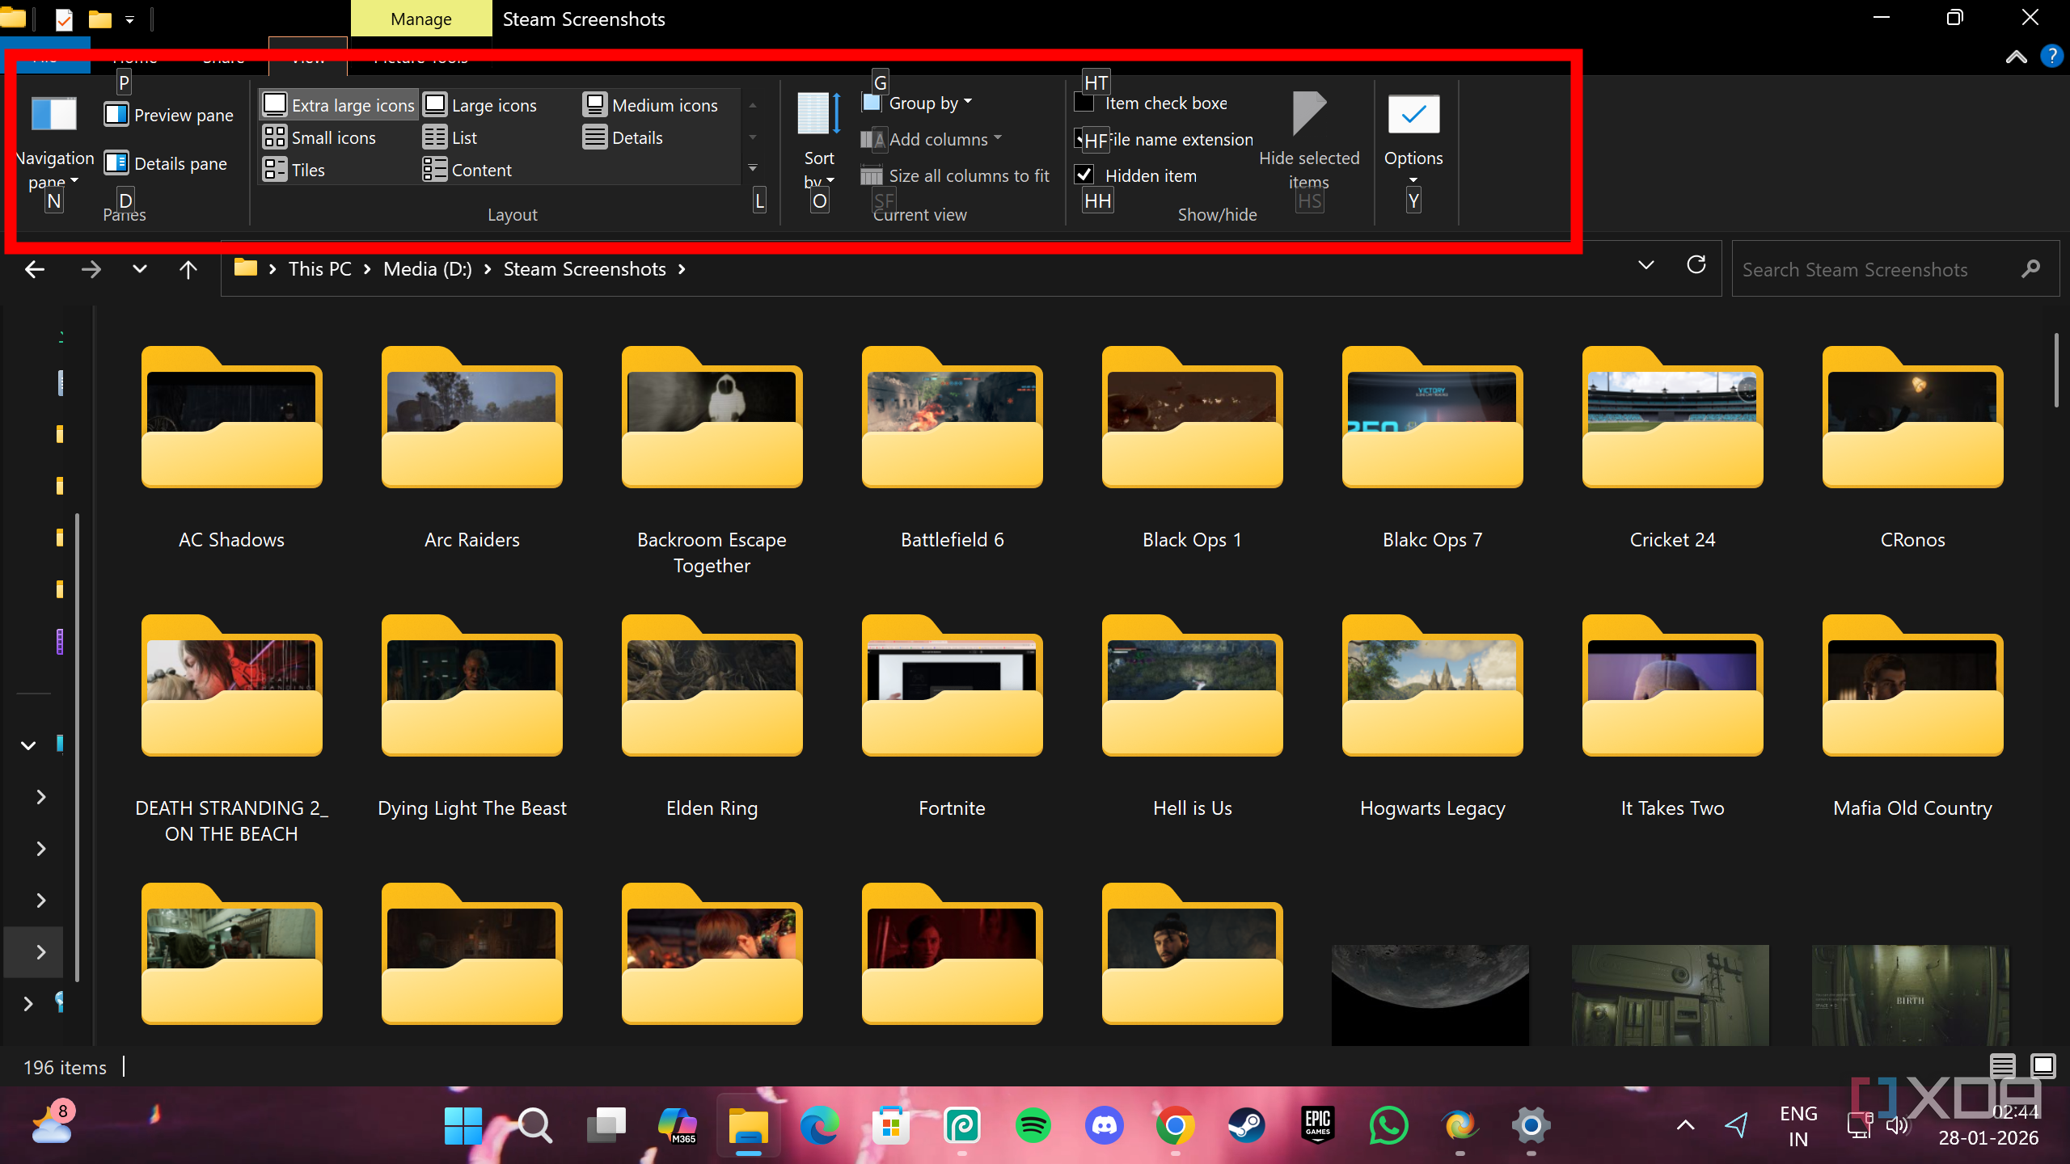
Task: Switch to Content layout
Action: 467,170
